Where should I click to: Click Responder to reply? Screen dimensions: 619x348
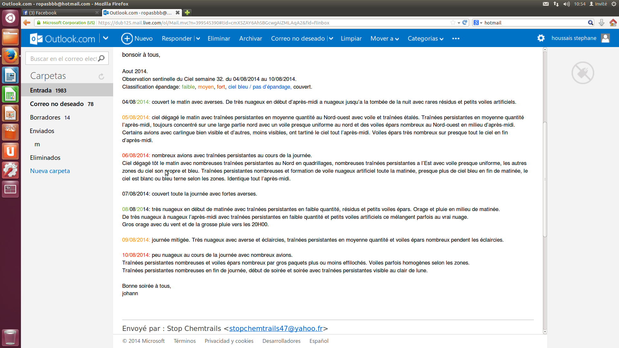(x=177, y=38)
